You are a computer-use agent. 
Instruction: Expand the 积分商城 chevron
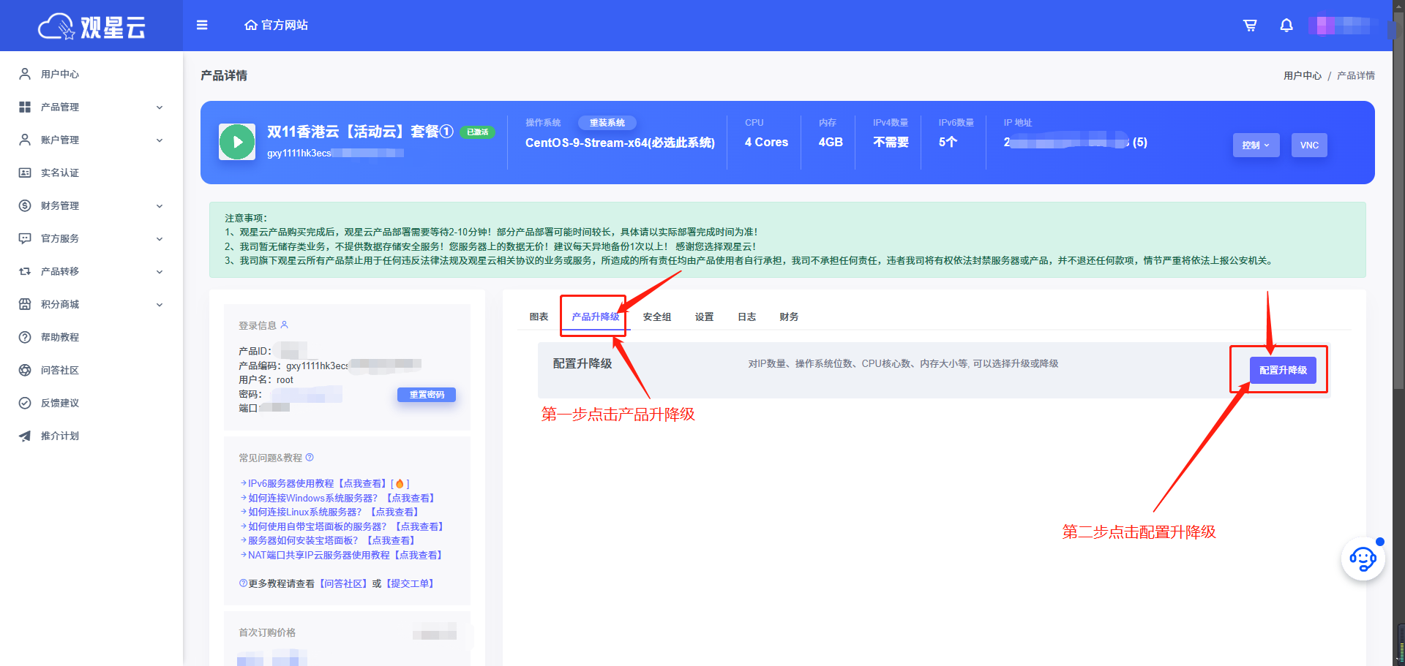(x=160, y=305)
